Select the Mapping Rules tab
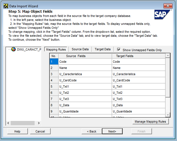Viewport: 177px width, 141px height. coord(56,49)
